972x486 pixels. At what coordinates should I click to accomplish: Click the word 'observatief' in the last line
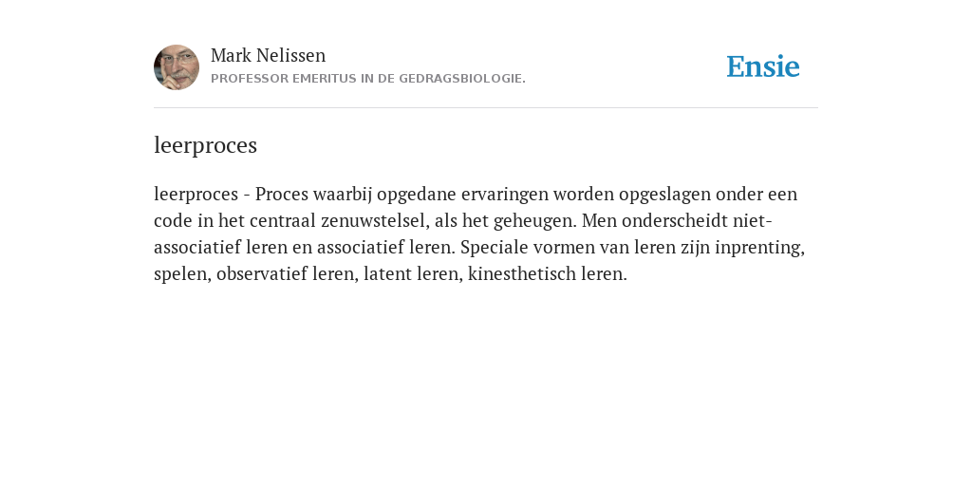262,274
